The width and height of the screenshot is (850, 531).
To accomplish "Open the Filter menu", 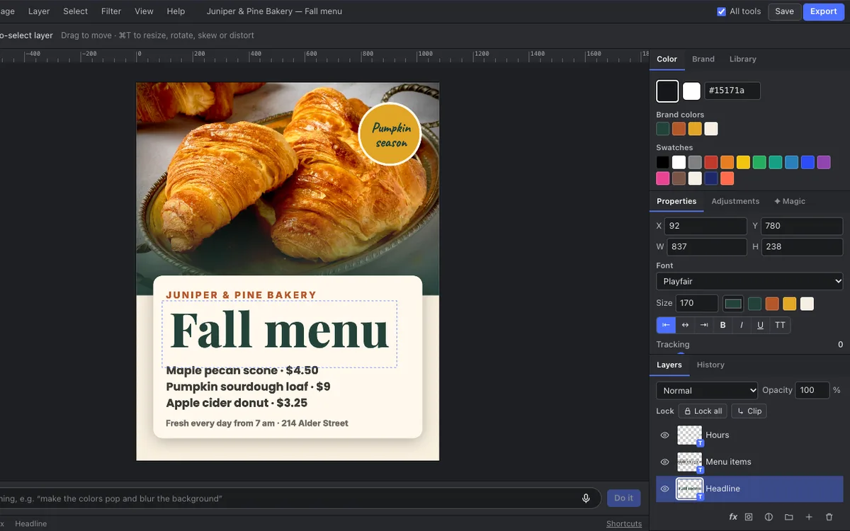I will [111, 11].
